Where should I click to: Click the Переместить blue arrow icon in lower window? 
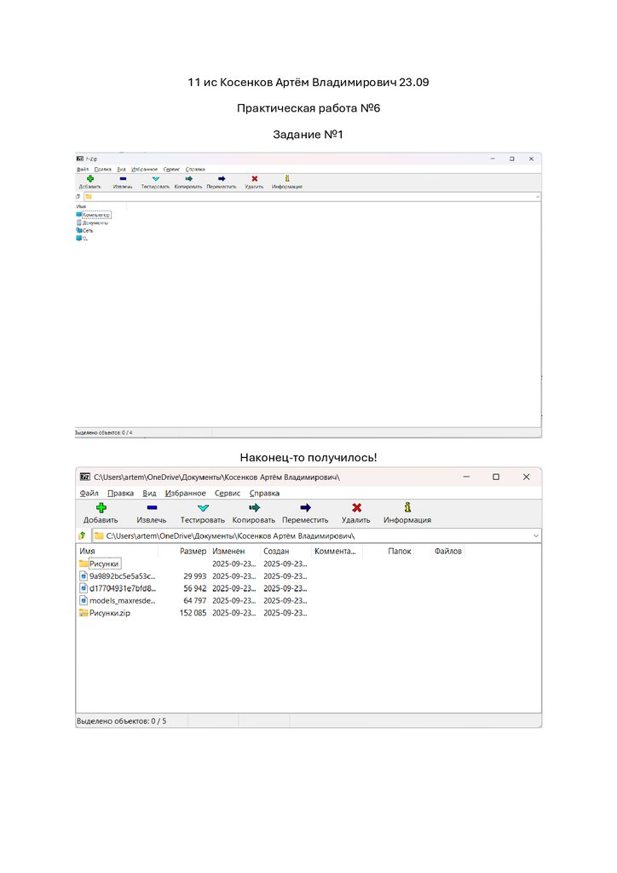click(305, 508)
